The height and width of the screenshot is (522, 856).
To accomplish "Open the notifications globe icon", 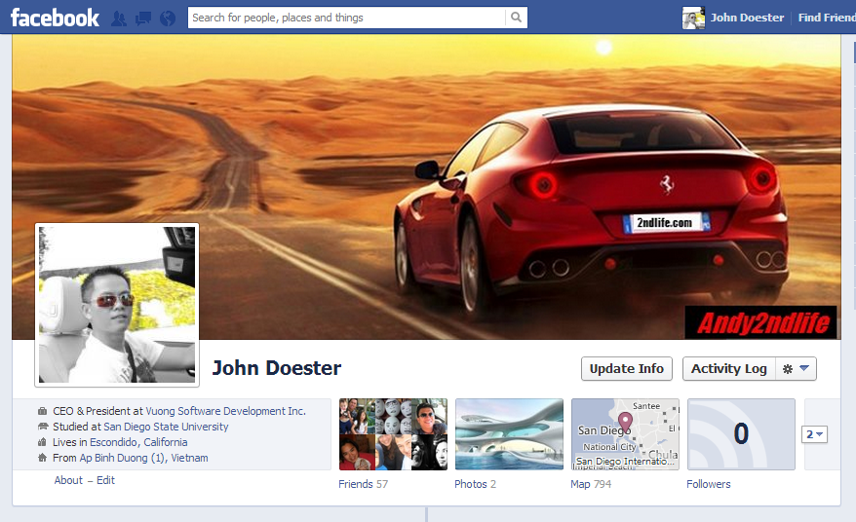I will [167, 19].
